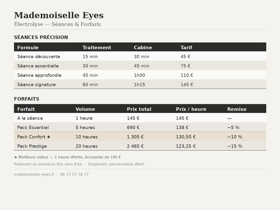Viewport: 280px width, 210px height.
Task: Select the À la séance row
Action: 30,118
